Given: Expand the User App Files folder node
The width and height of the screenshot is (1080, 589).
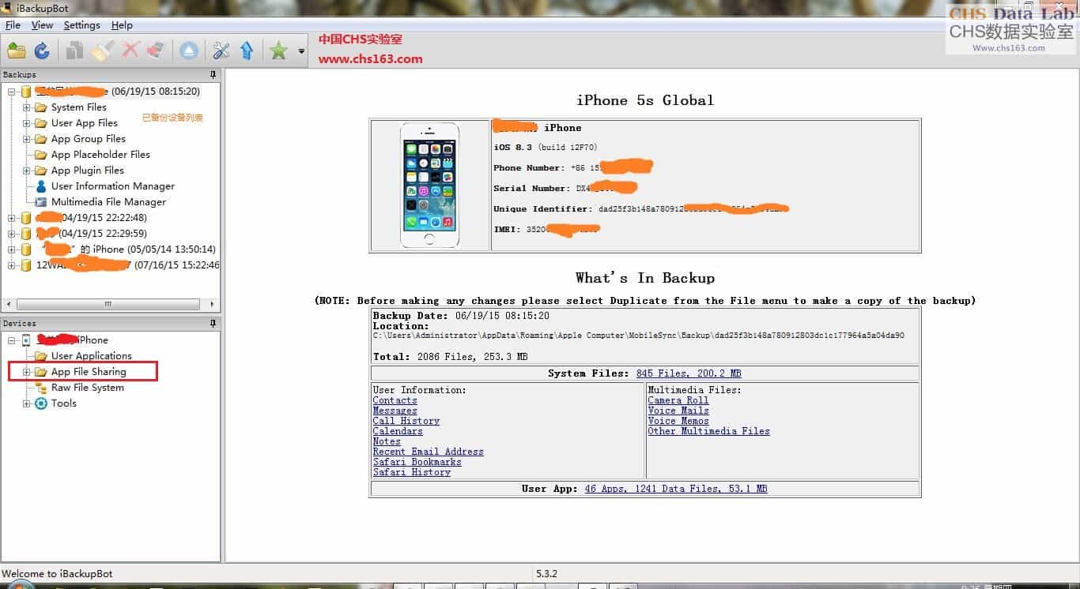Looking at the screenshot, I should pyautogui.click(x=26, y=123).
